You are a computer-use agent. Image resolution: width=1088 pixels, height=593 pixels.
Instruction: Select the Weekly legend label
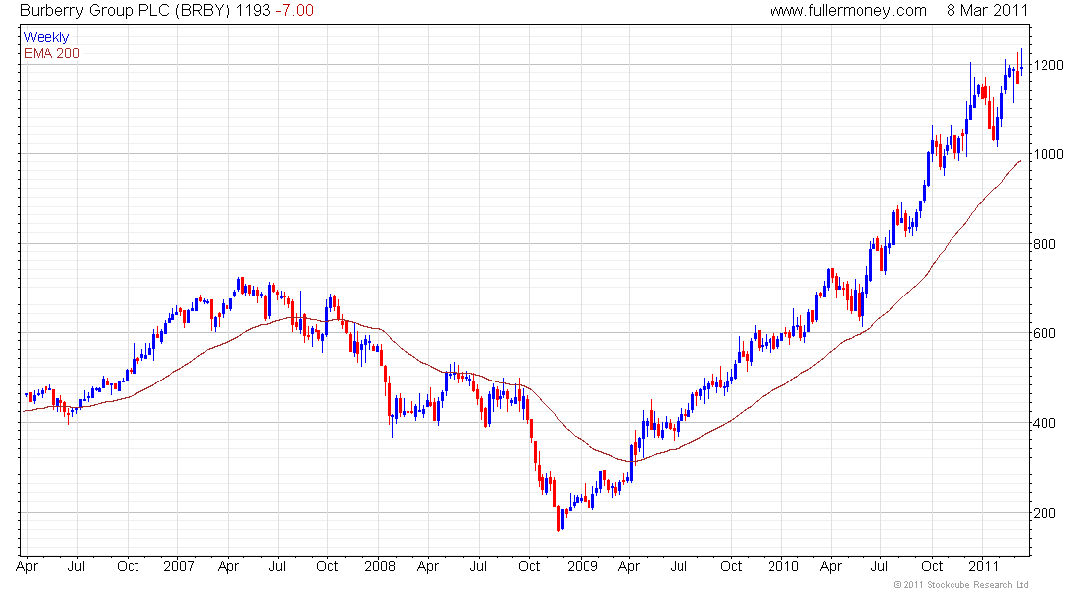pos(46,37)
